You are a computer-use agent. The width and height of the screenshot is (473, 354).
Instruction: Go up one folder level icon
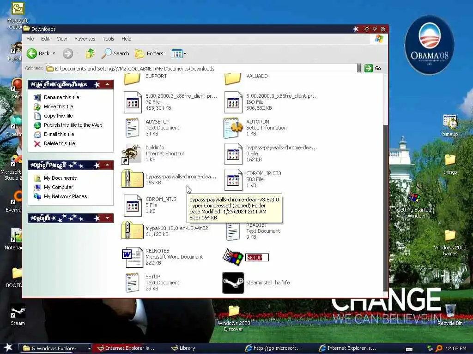pos(90,53)
